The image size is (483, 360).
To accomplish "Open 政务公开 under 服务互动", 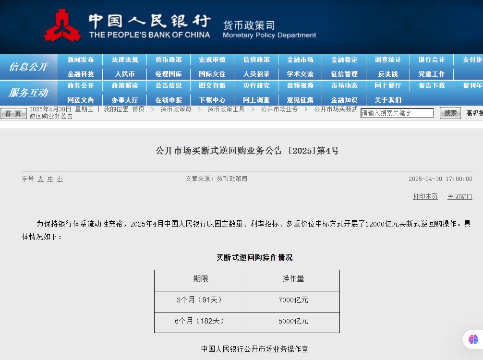I will pos(81,85).
